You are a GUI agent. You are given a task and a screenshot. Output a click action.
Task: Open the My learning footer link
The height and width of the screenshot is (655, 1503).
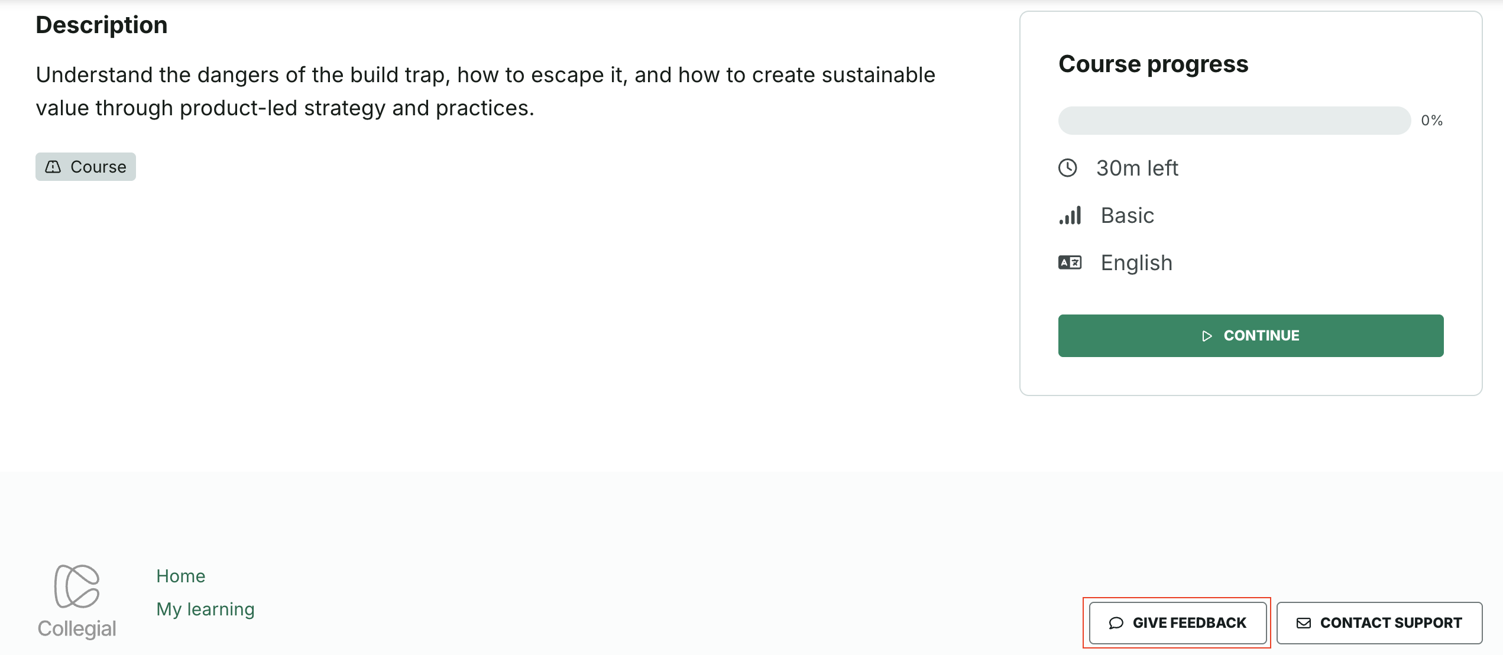click(x=205, y=609)
